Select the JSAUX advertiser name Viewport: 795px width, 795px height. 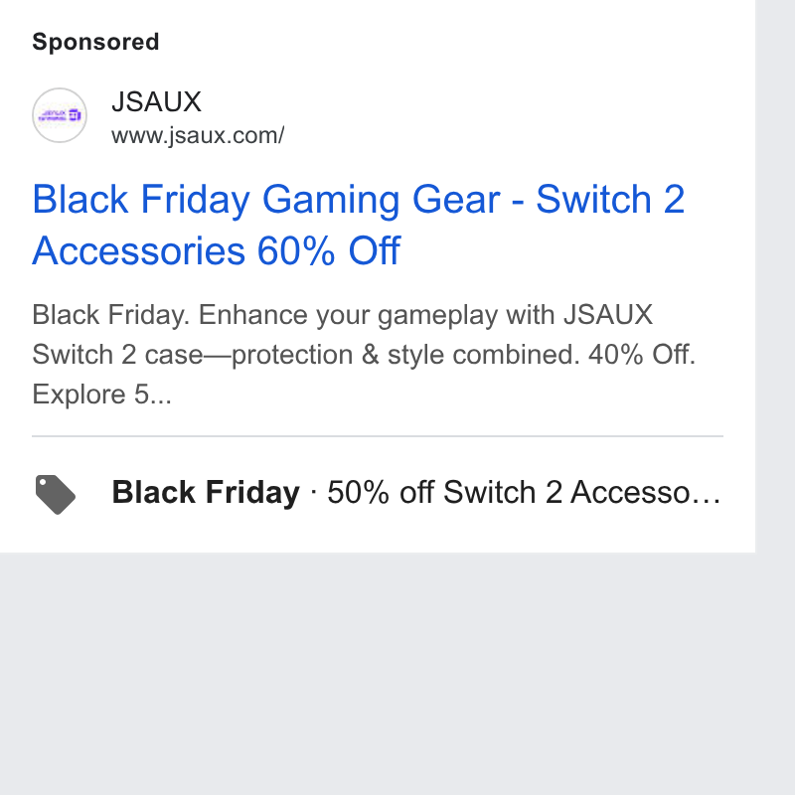tap(157, 101)
